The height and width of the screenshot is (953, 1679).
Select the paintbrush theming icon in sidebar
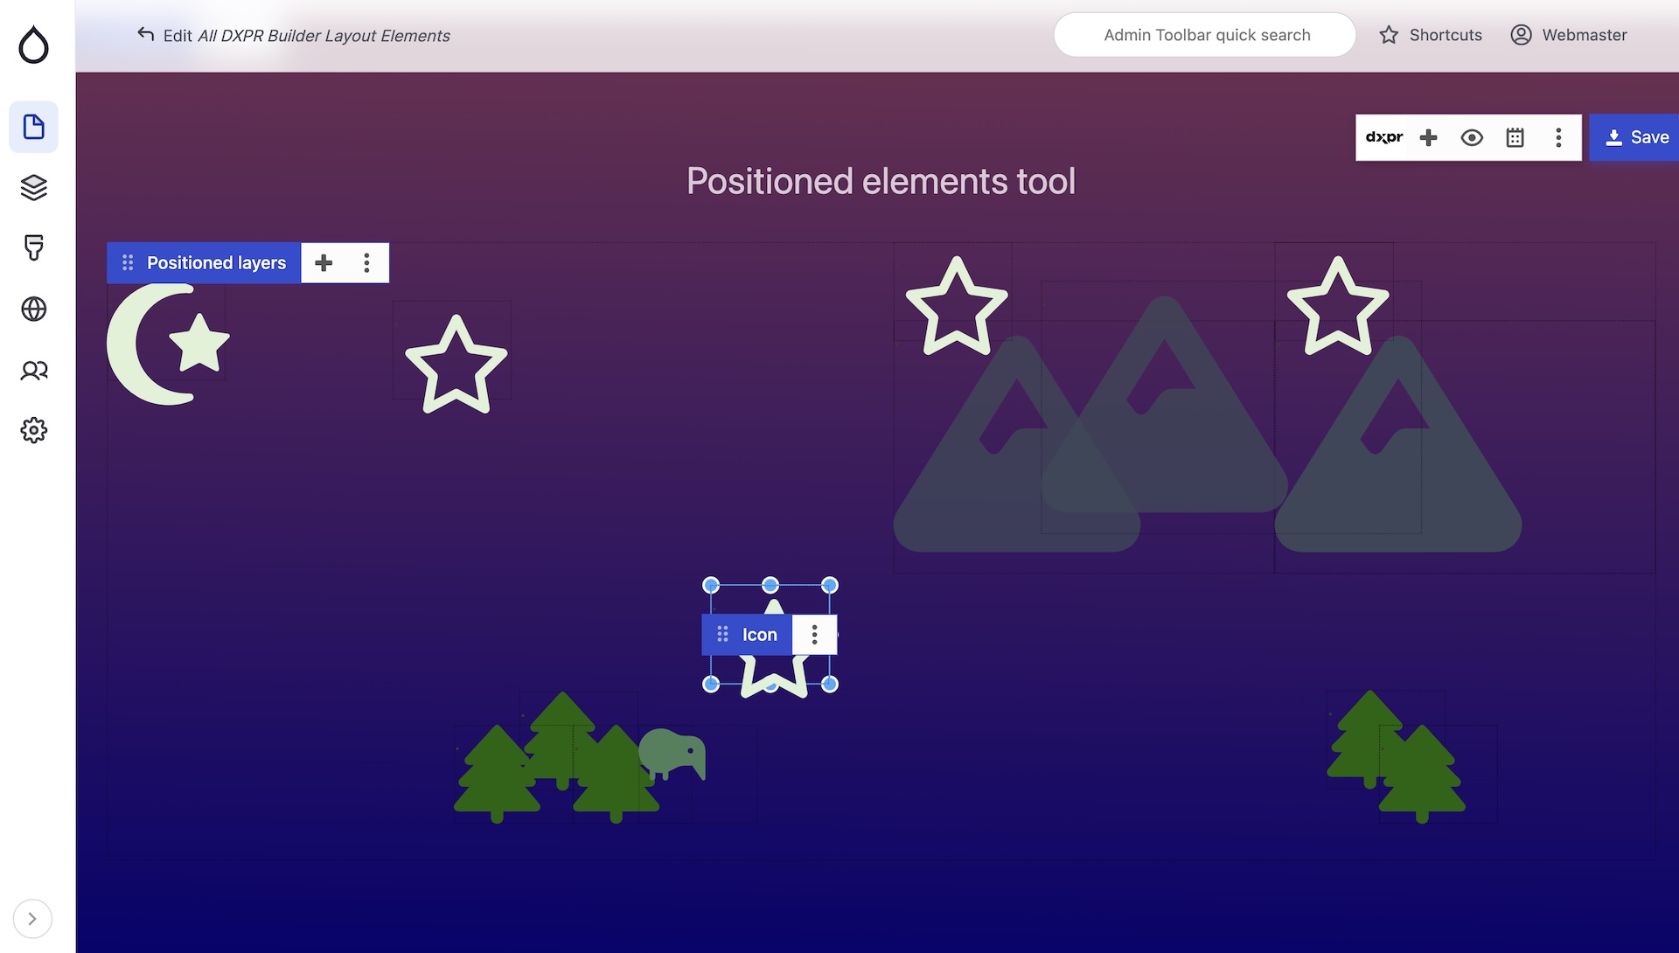pyautogui.click(x=33, y=249)
